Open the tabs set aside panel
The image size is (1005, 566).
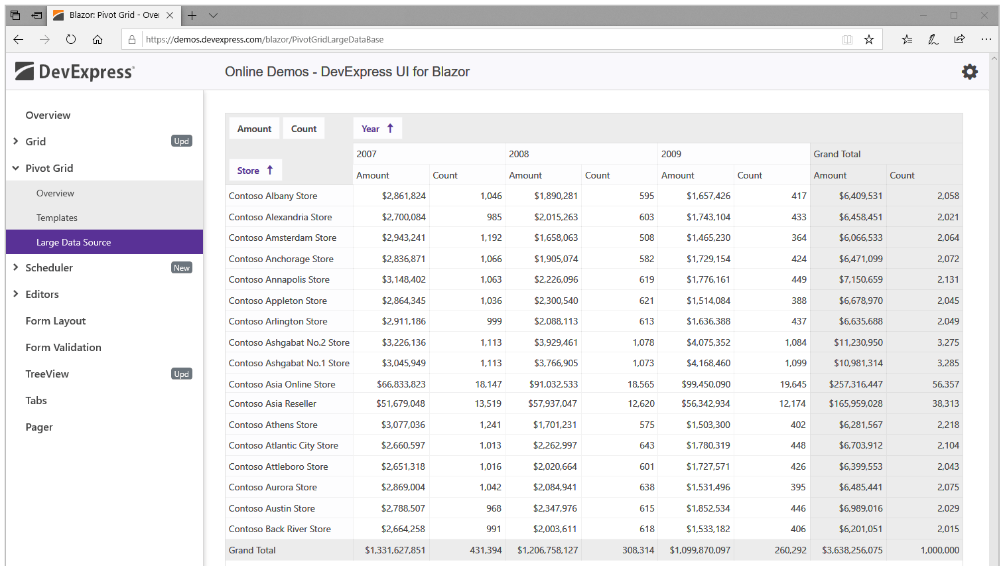click(x=15, y=15)
